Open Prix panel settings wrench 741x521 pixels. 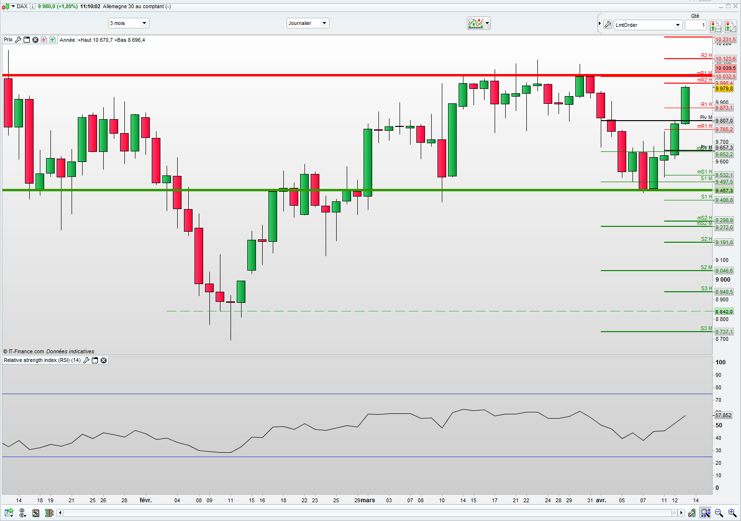(x=18, y=40)
